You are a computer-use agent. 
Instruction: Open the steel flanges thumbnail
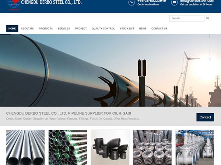(x=152, y=147)
